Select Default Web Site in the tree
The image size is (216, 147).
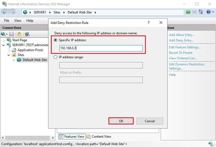pos(35,60)
